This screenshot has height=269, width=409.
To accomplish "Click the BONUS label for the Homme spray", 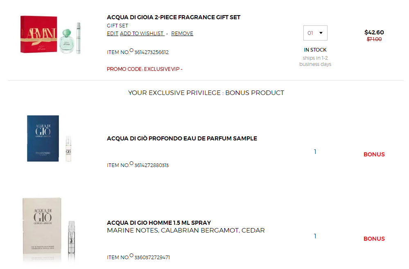I will [374, 239].
